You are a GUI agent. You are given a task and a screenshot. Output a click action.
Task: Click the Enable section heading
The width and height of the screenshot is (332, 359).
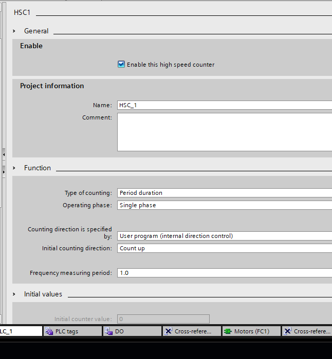pyautogui.click(x=31, y=46)
